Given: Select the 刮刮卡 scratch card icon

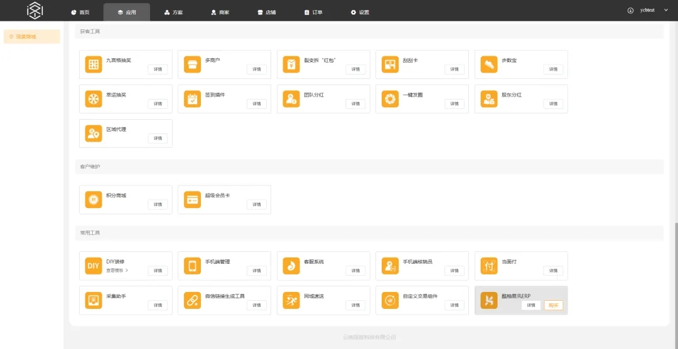Looking at the screenshot, I should pos(390,65).
